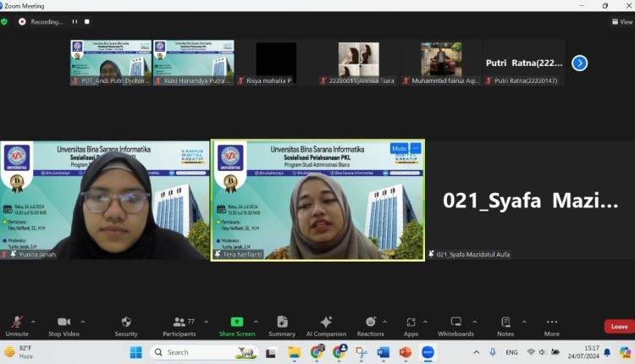Expand arrow beside Whiteboards
This screenshot has width=635, height=364.
[x=475, y=322]
